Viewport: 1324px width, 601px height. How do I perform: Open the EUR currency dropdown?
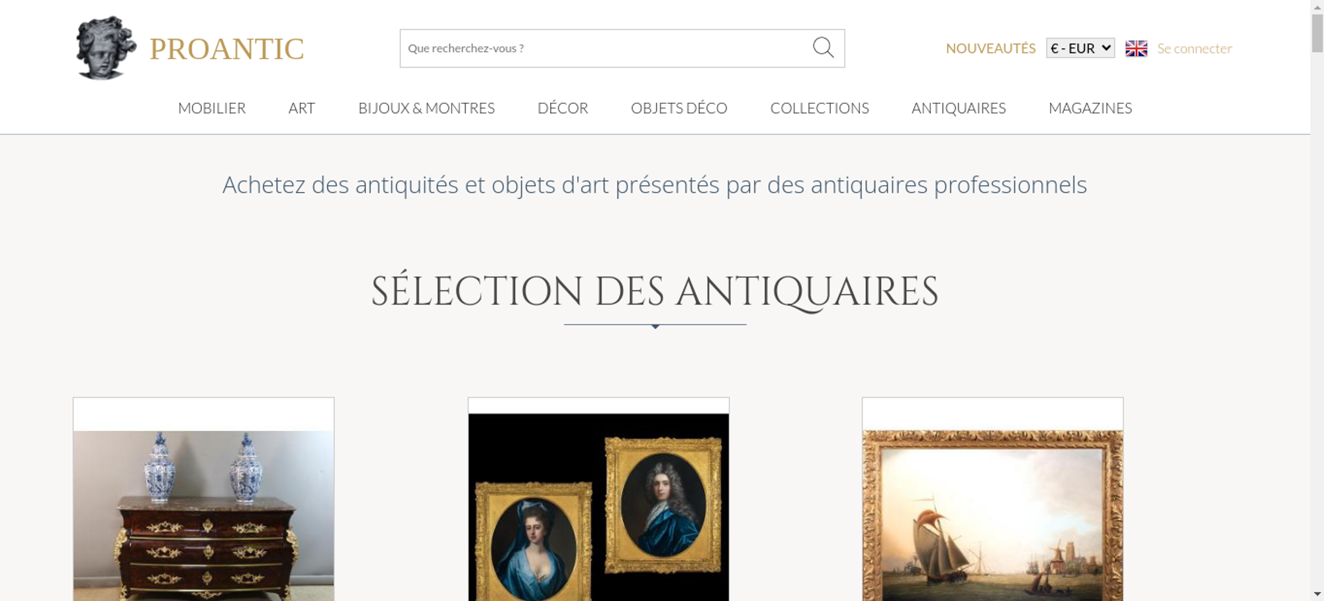[x=1080, y=48]
